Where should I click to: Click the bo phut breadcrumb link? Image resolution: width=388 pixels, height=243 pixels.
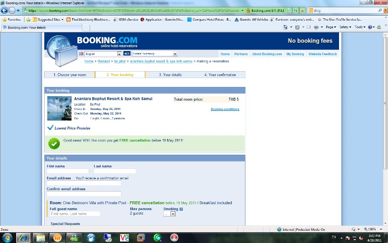point(120,61)
